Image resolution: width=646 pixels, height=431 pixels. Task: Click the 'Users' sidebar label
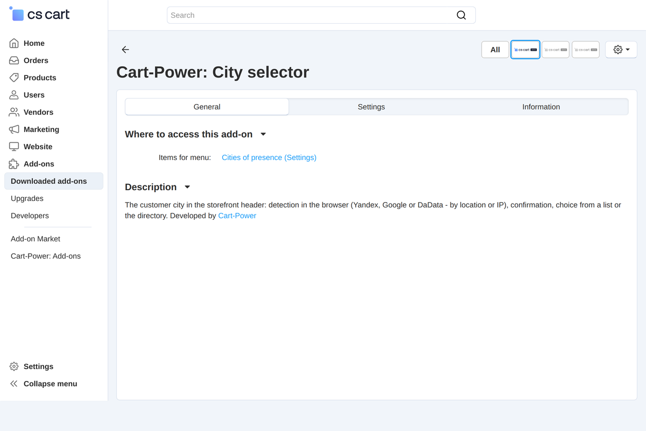(34, 95)
